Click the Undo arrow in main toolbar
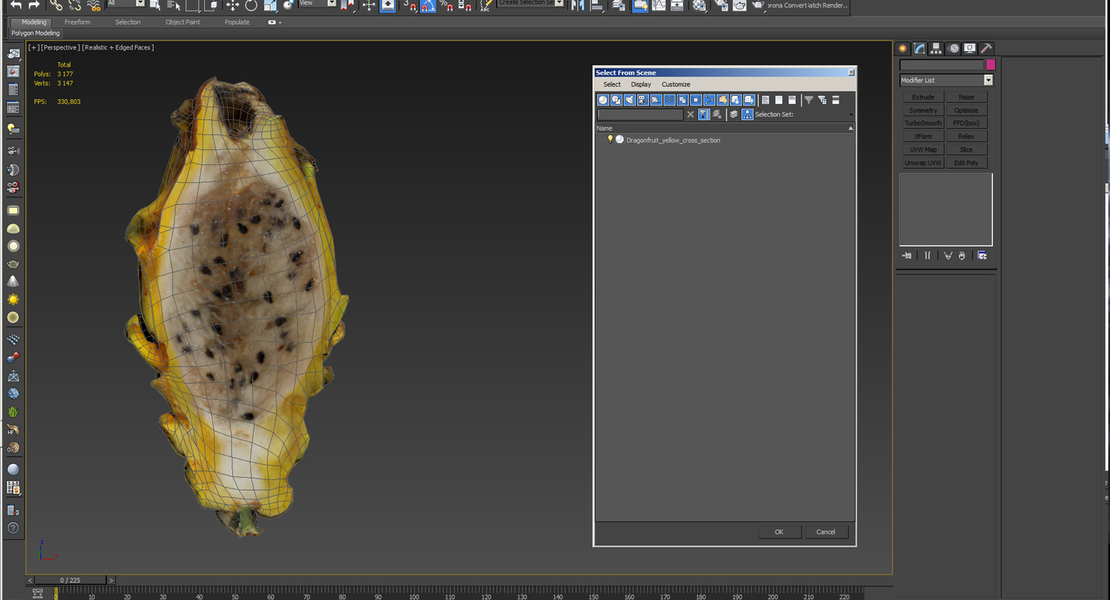The height and width of the screenshot is (600, 1110). pyautogui.click(x=16, y=5)
